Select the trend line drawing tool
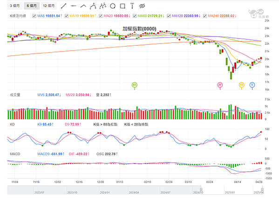This screenshot has height=198, width=279. coord(63,6)
